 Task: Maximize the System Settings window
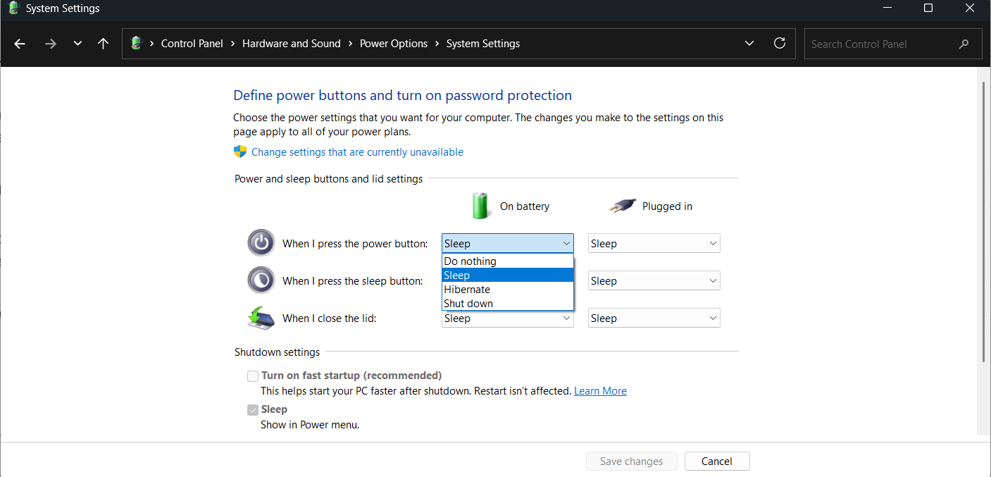tap(928, 8)
